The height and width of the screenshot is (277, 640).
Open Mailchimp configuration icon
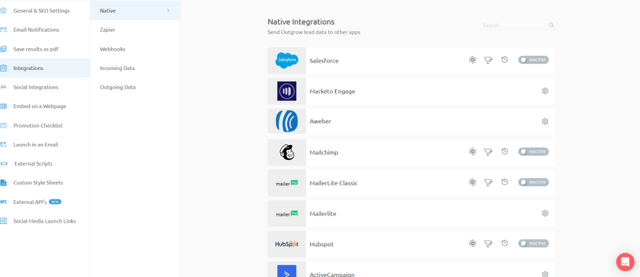click(472, 151)
